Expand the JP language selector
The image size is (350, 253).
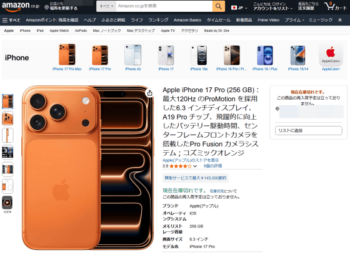pos(239,7)
